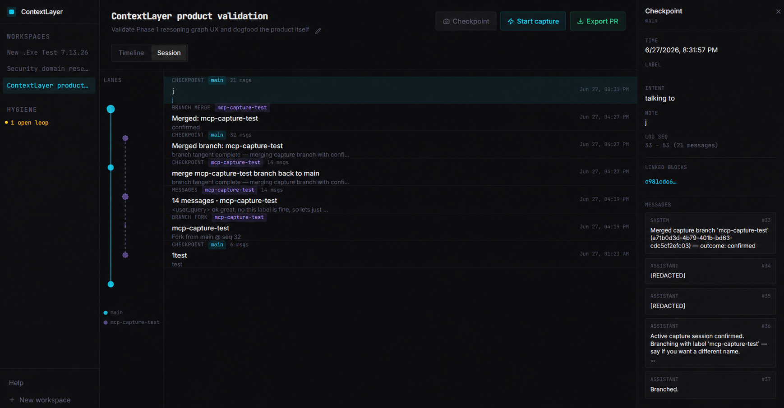Viewport: 784px width, 408px height.
Task: Open System message #33 in panel
Action: pos(710,233)
